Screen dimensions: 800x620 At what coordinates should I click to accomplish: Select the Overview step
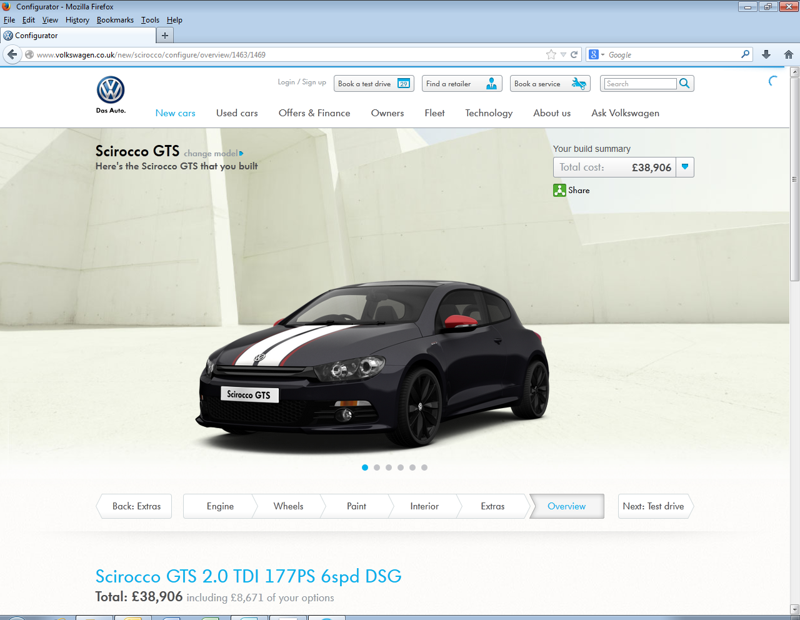(x=567, y=506)
